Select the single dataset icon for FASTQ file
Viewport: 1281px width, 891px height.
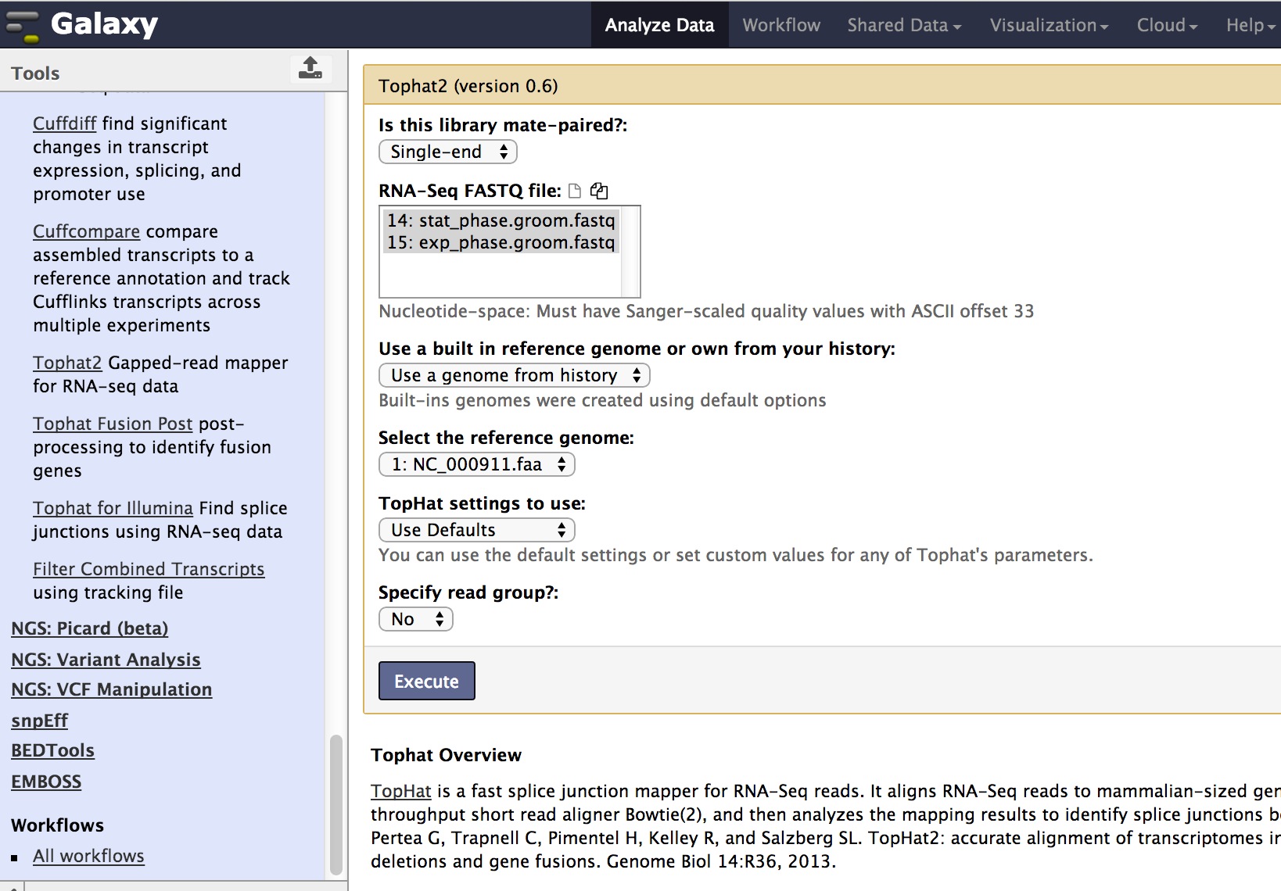tap(575, 191)
